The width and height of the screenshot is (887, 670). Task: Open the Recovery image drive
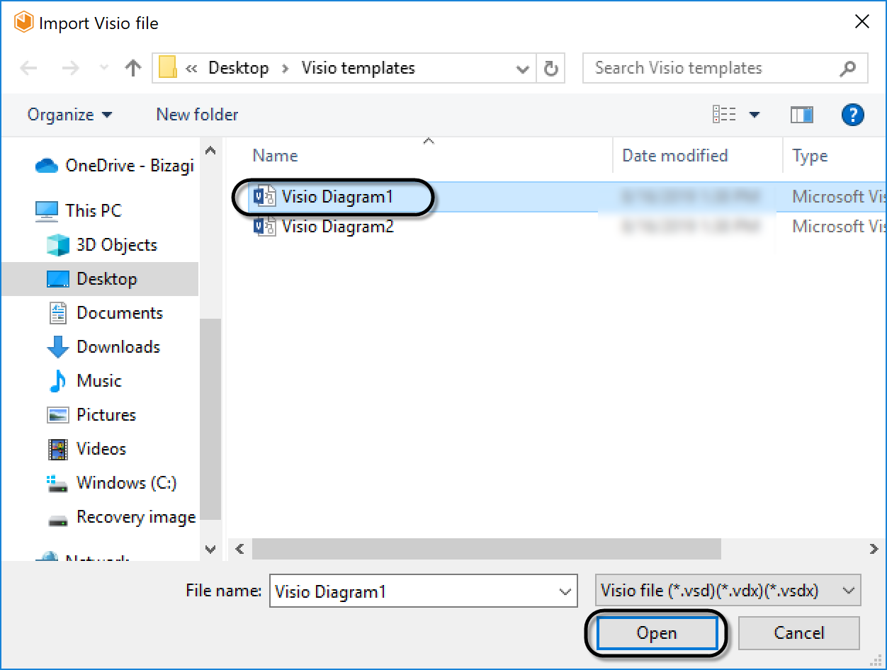pyautogui.click(x=122, y=518)
